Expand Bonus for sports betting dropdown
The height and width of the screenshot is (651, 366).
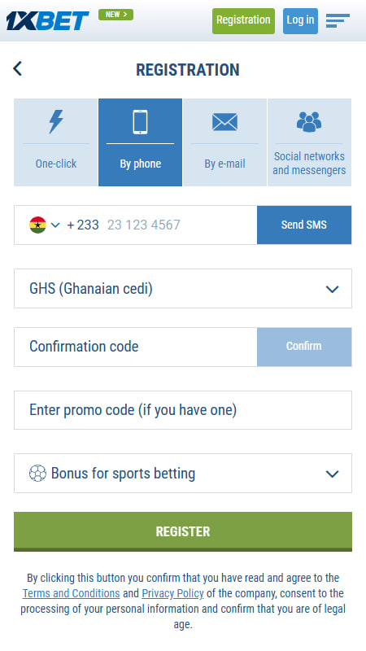183,474
